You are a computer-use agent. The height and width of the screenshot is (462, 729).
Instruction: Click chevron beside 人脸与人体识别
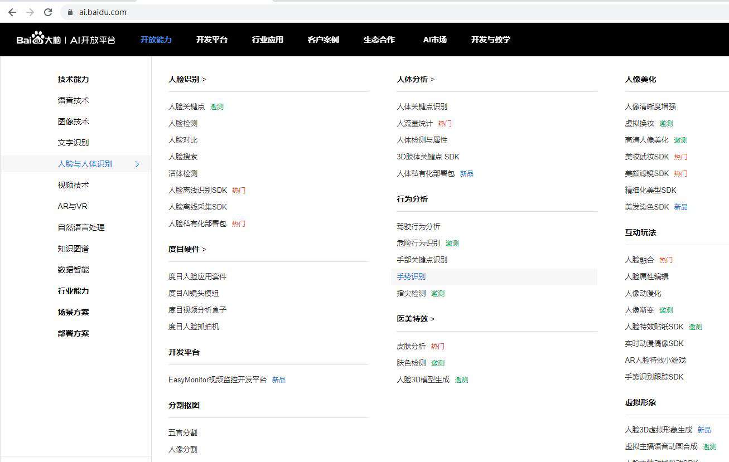[x=137, y=164]
